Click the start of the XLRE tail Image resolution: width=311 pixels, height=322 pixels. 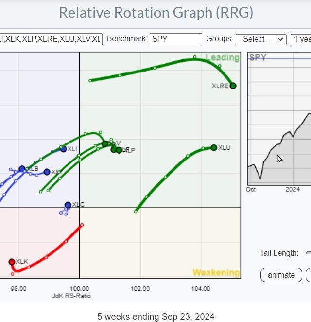coord(90,81)
